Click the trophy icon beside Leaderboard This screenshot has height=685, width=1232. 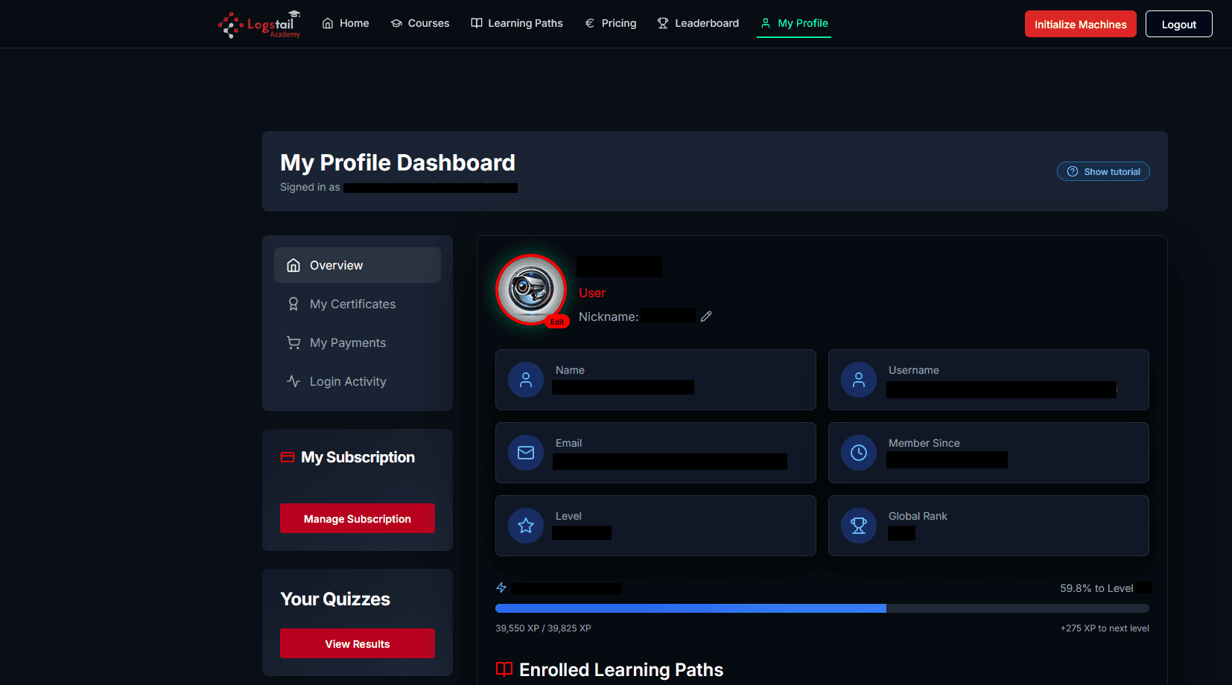point(663,23)
